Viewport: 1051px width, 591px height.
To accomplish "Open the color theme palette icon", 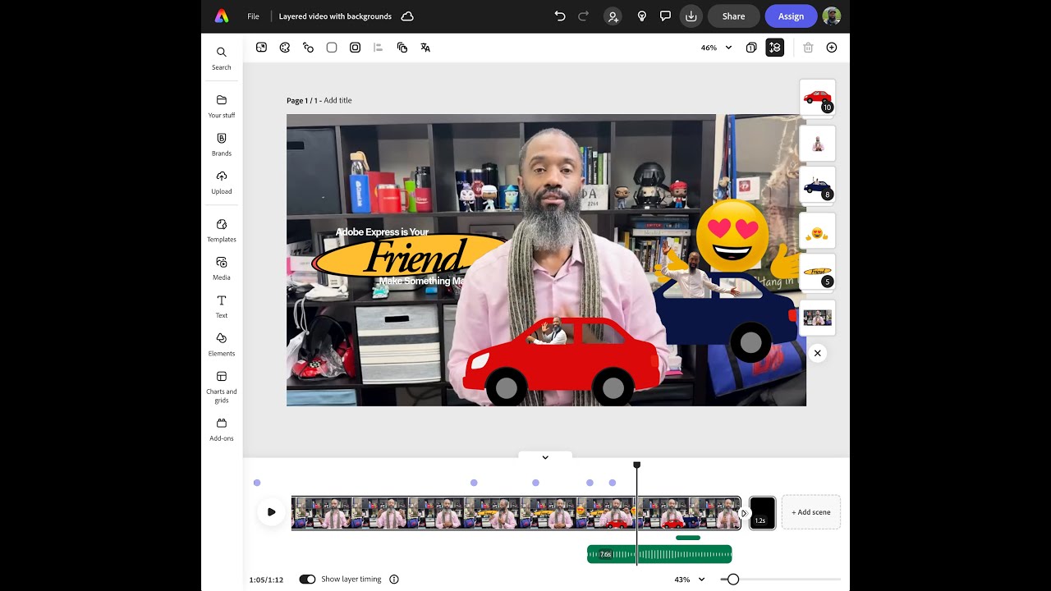I will tap(285, 48).
